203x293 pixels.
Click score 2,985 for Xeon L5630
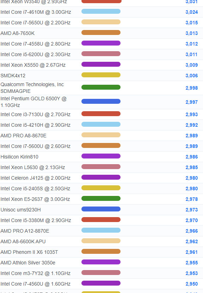click(192, 167)
